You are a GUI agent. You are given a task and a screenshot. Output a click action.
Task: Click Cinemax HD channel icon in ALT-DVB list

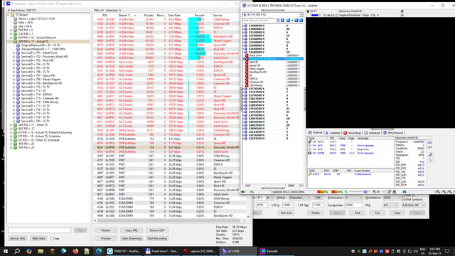pyautogui.click(x=247, y=82)
